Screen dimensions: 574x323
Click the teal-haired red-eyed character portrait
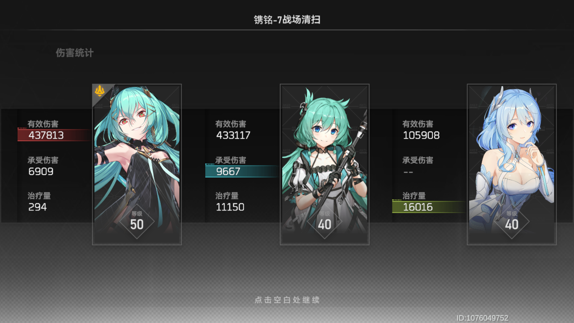137,164
